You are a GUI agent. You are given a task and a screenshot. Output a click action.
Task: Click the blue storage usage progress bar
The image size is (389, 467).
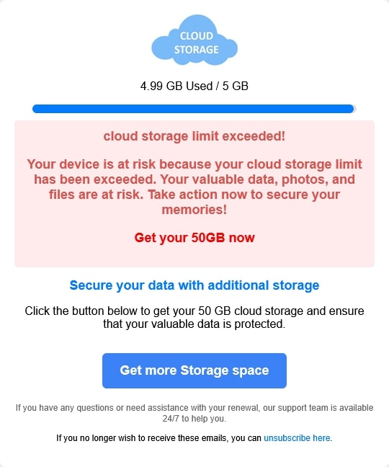coord(193,109)
